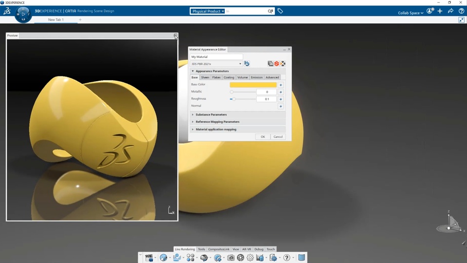Click the aperture shutter render icon
Image resolution: width=467 pixels, height=263 pixels.
[240, 258]
